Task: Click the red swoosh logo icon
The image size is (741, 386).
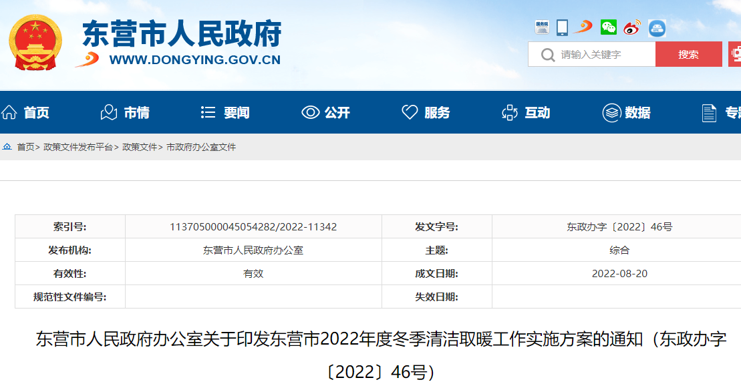Action: 583,27
